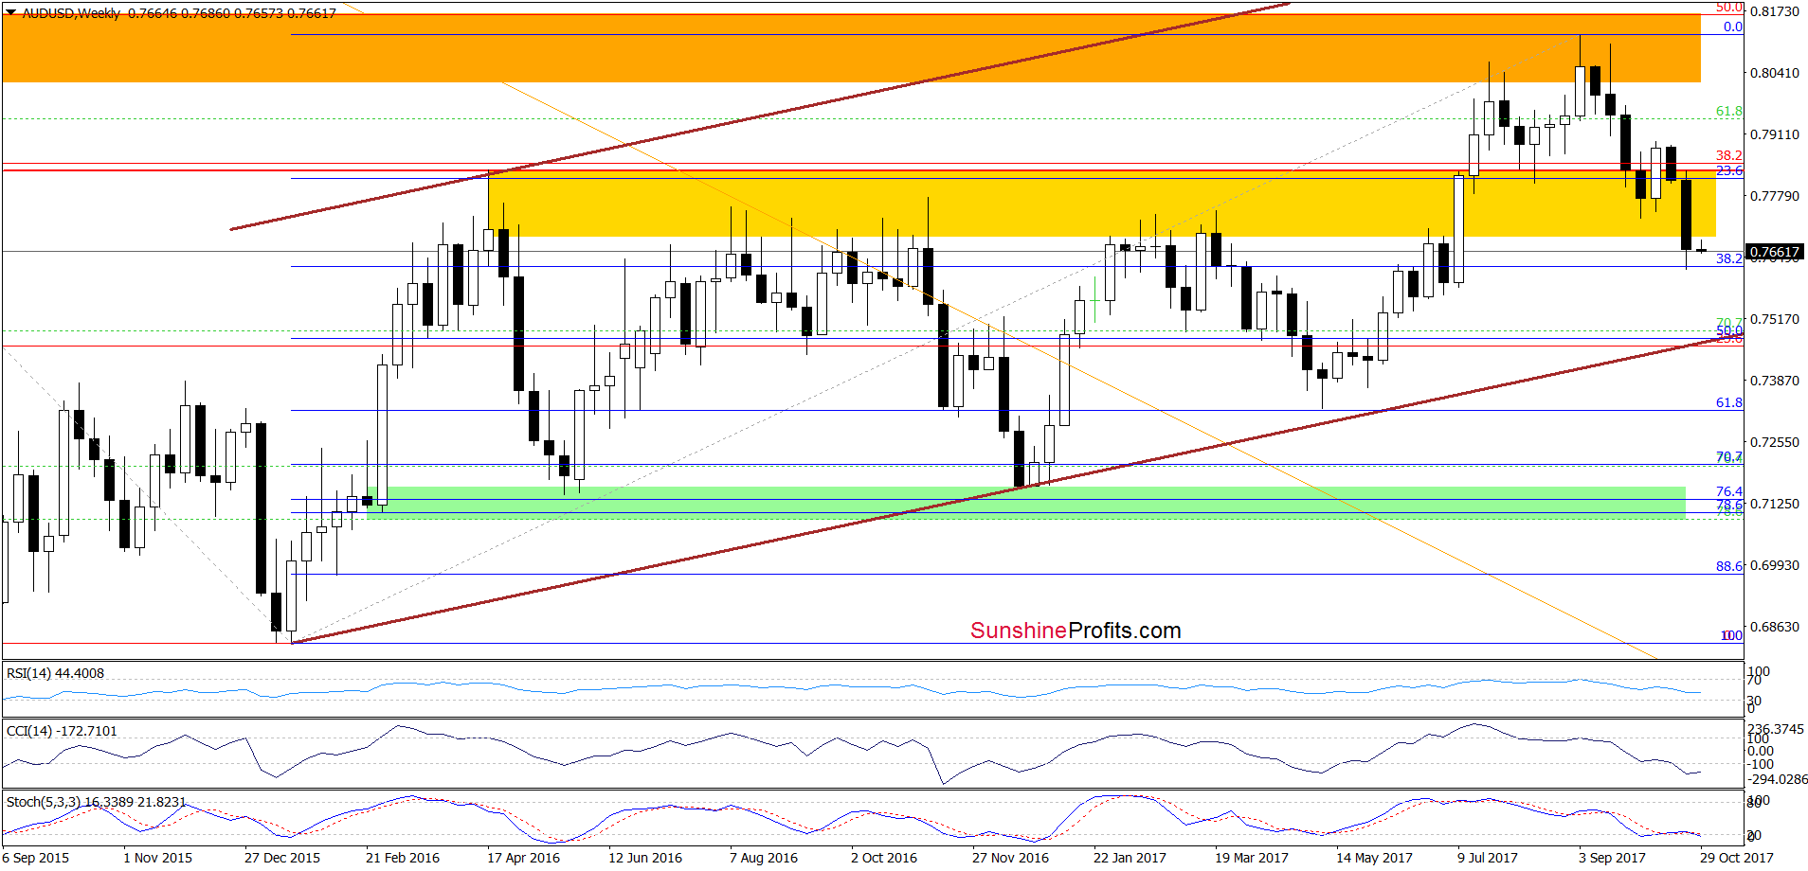Image resolution: width=1808 pixels, height=871 pixels.
Task: Click the 0.75170 price axis label
Action: pyautogui.click(x=1774, y=319)
